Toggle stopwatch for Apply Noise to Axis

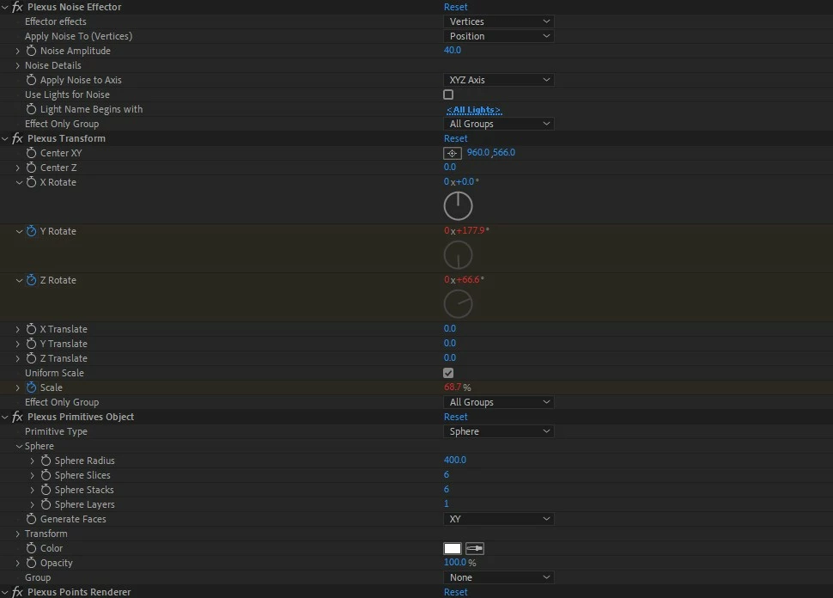point(31,80)
